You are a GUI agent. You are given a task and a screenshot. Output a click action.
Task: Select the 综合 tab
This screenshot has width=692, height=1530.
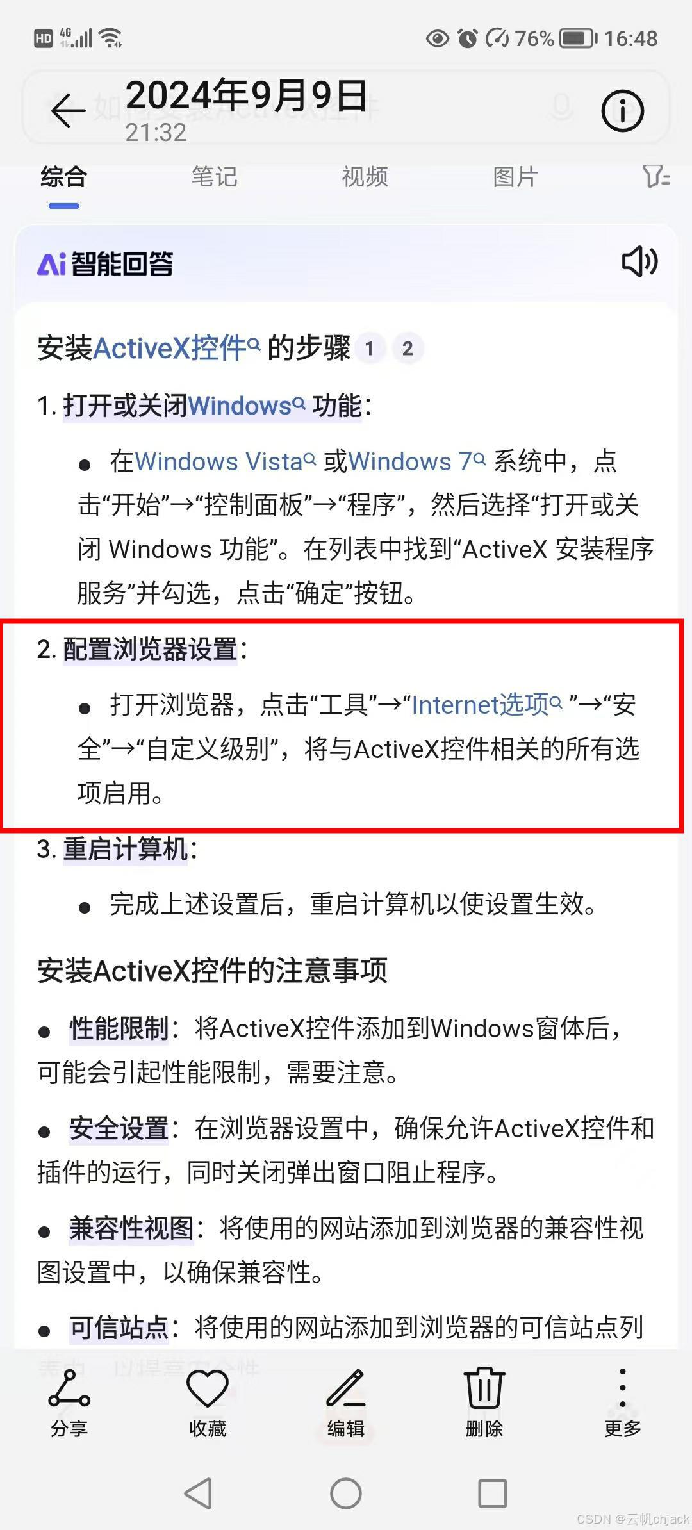[63, 176]
